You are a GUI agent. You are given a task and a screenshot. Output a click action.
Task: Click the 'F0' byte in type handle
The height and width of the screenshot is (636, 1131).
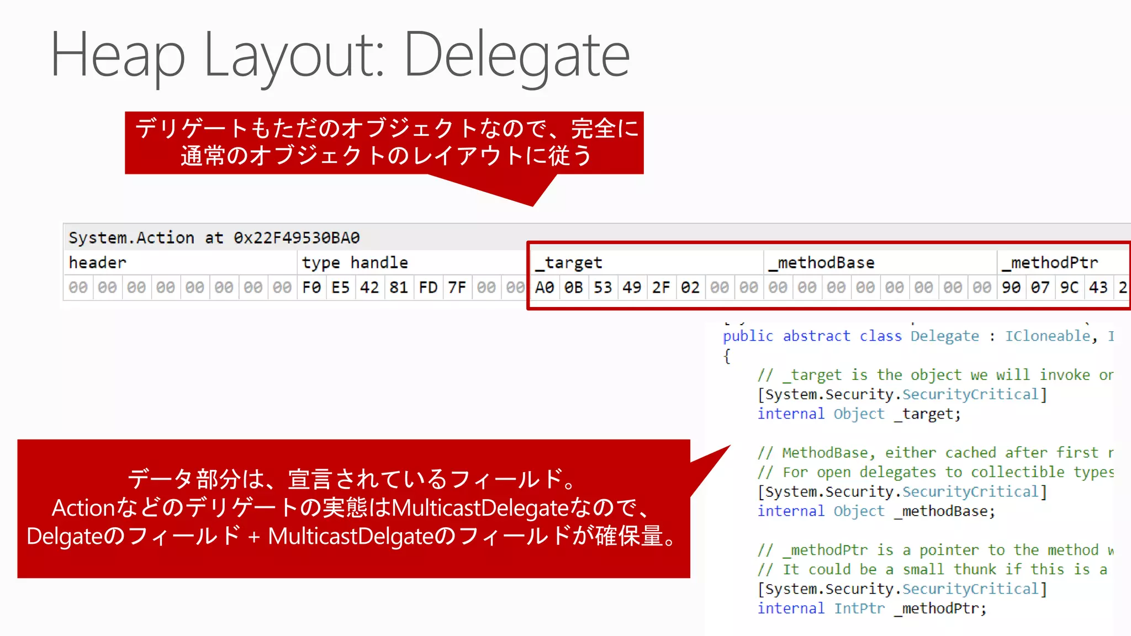[311, 288]
